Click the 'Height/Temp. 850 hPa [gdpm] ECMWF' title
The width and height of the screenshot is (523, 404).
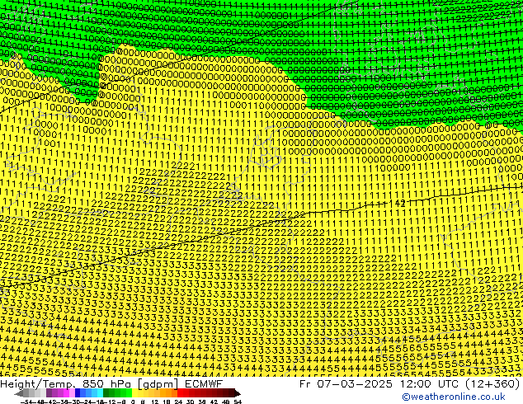pos(111,383)
